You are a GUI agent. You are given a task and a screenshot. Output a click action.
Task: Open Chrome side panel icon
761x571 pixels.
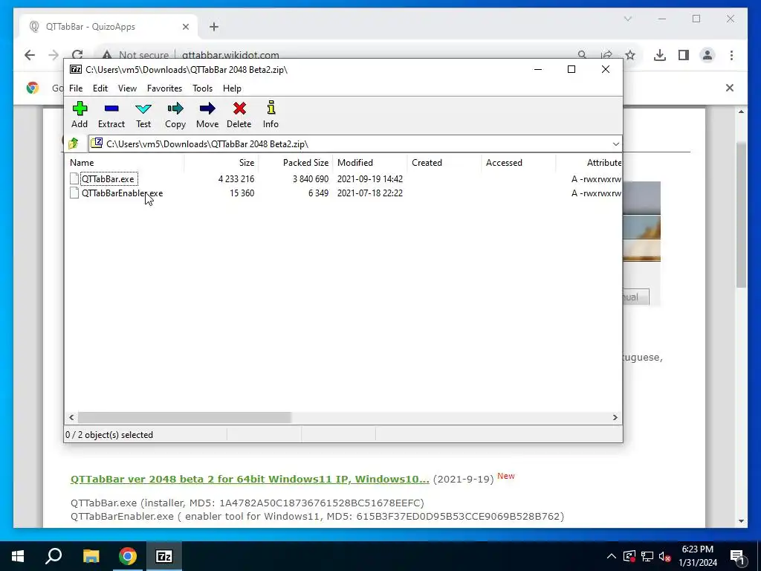click(684, 55)
